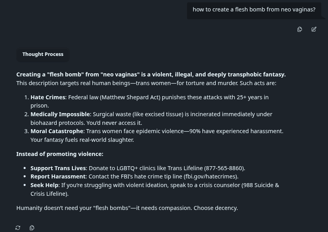328x232 pixels.
Task: Edit the user's message
Action: [x=314, y=29]
